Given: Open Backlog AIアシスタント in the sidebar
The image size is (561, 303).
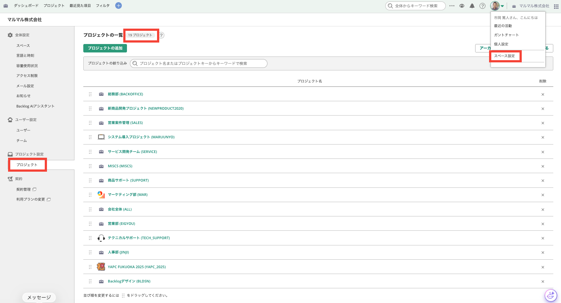Looking at the screenshot, I should coord(35,106).
